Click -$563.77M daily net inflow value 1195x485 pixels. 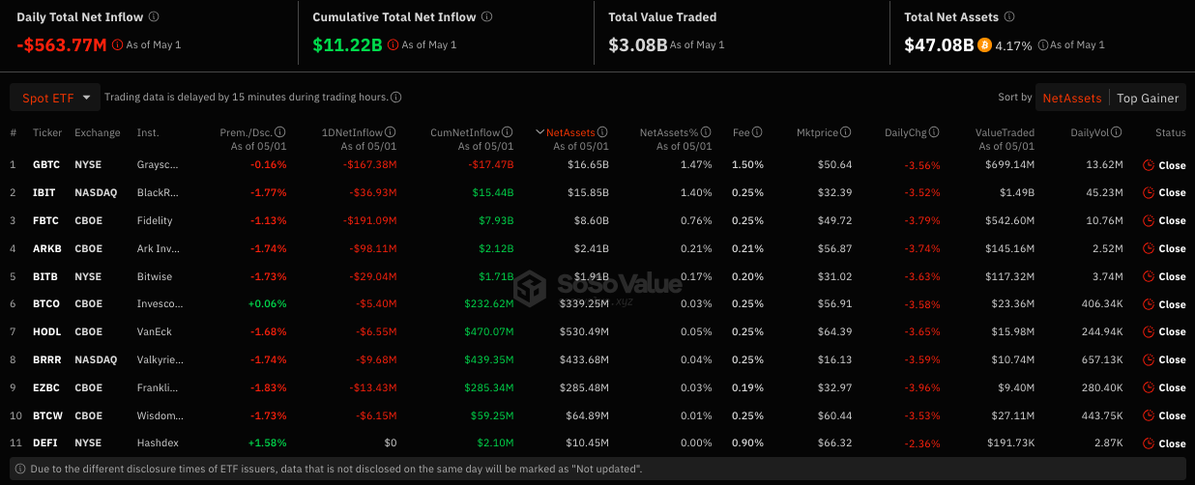point(62,44)
